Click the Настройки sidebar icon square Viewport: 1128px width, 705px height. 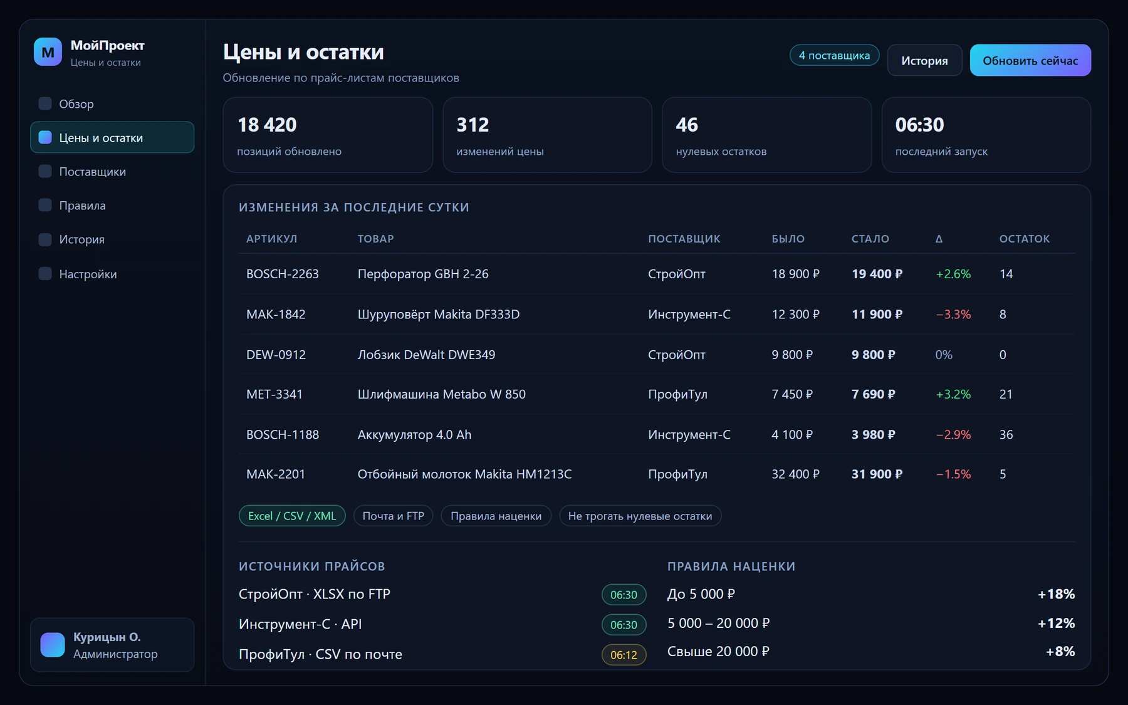click(45, 273)
